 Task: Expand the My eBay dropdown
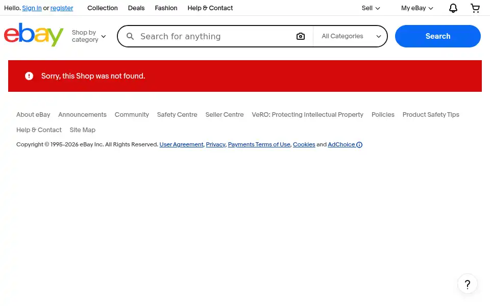point(417,8)
